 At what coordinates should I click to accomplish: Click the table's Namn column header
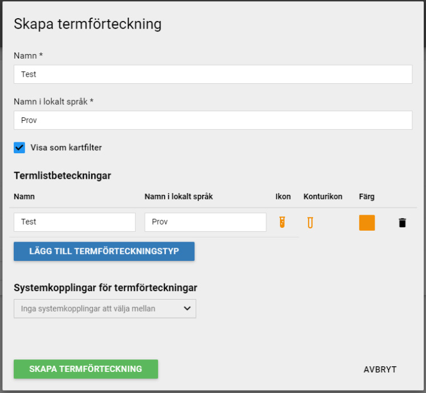tap(24, 197)
